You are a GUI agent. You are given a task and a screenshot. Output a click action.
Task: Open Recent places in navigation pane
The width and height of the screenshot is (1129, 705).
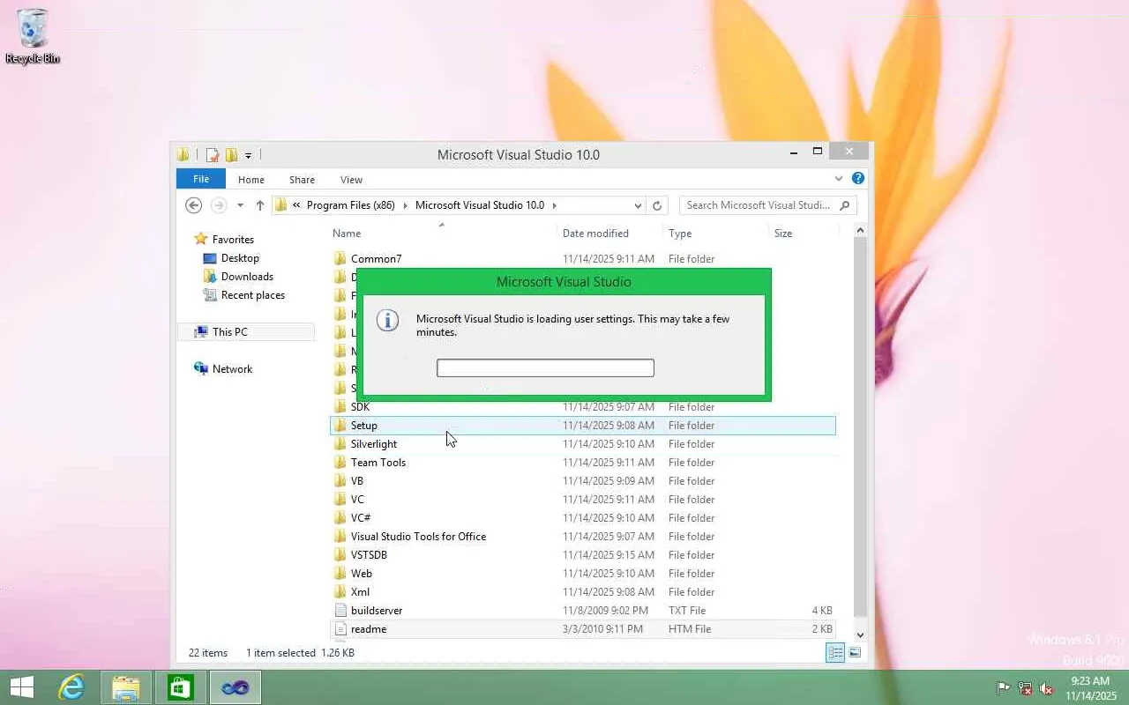point(252,295)
